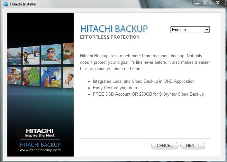Screen dimensions: 227x162
Task: Click the Hitachi Installer title bar icon
Action: click(6, 4)
